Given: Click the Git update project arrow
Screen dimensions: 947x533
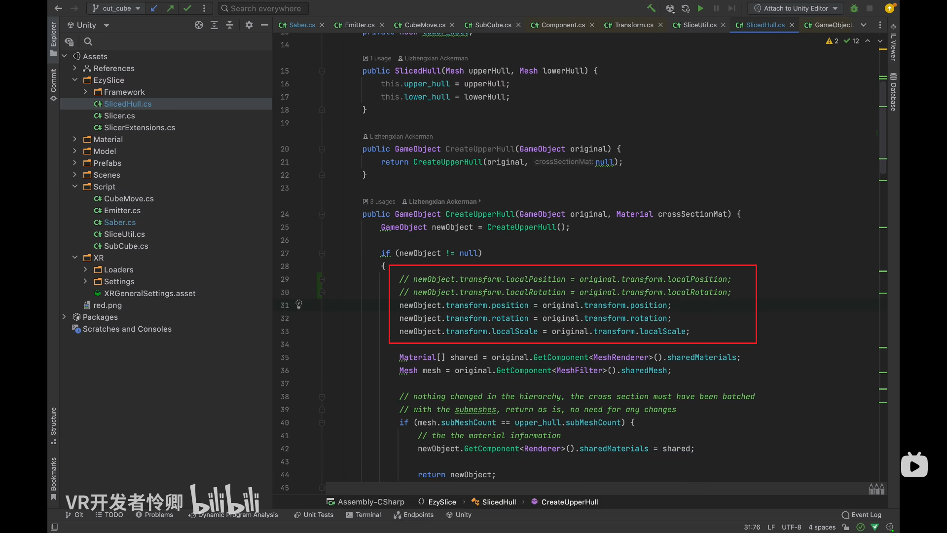Looking at the screenshot, I should [154, 8].
